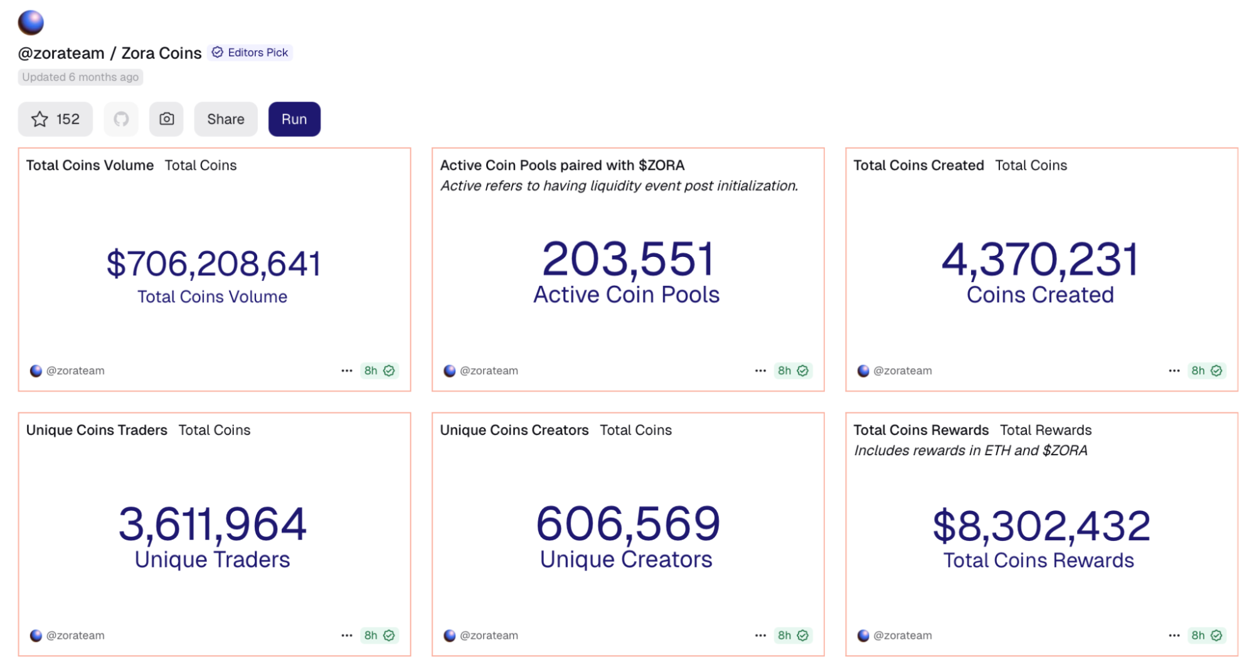Screen dimensions: 1254x662
Task: Open options menu on Active Coin Pools card
Action: [760, 370]
